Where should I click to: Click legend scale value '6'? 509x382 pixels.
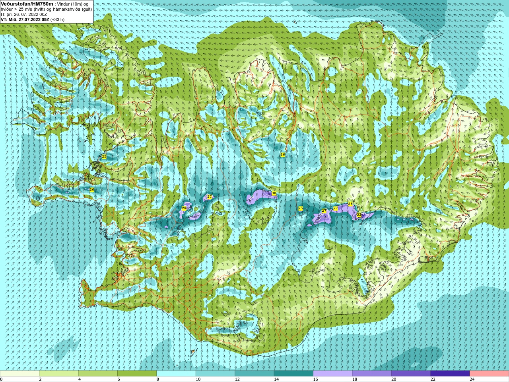click(x=119, y=379)
